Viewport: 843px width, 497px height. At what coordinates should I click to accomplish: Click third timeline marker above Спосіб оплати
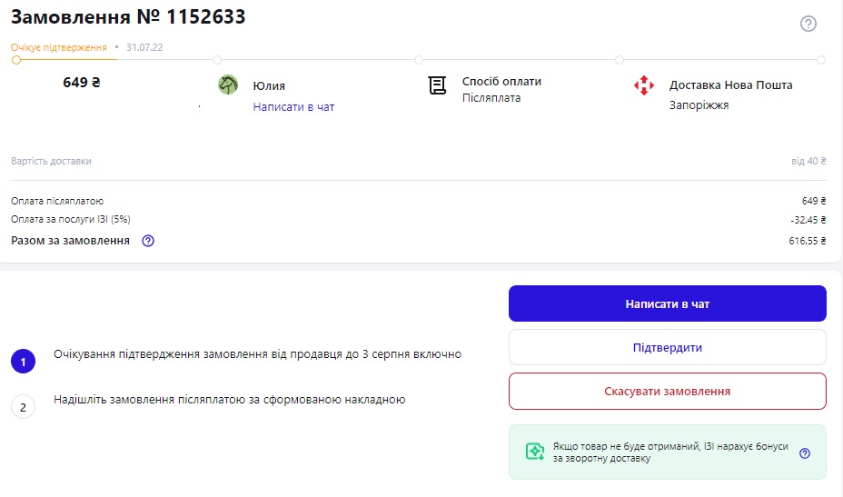click(x=418, y=60)
